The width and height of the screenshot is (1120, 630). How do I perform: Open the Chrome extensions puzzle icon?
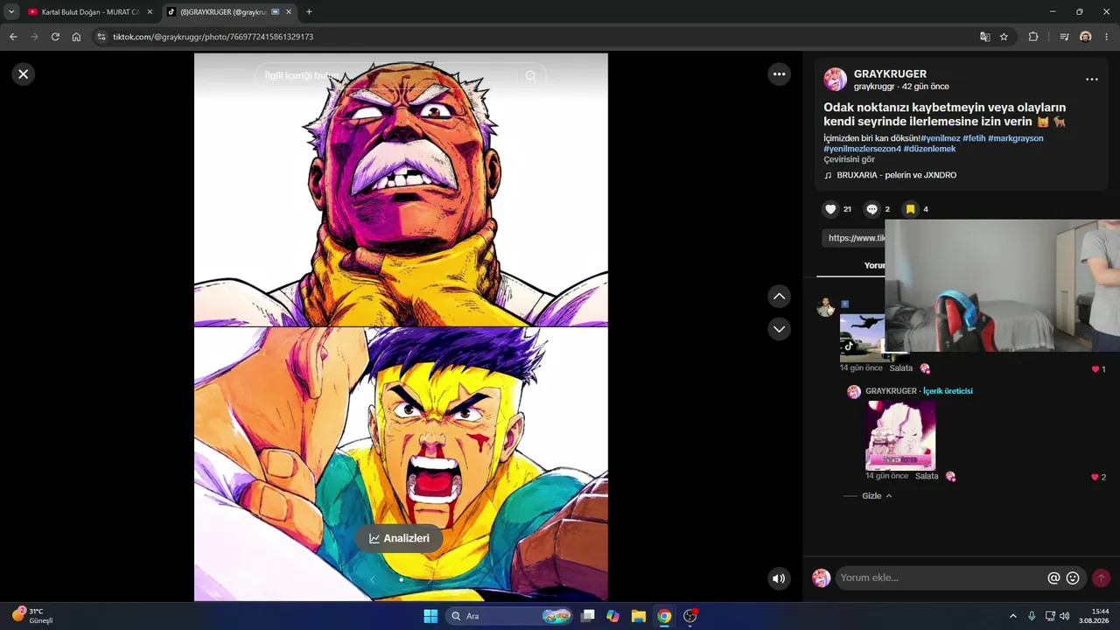click(1033, 37)
